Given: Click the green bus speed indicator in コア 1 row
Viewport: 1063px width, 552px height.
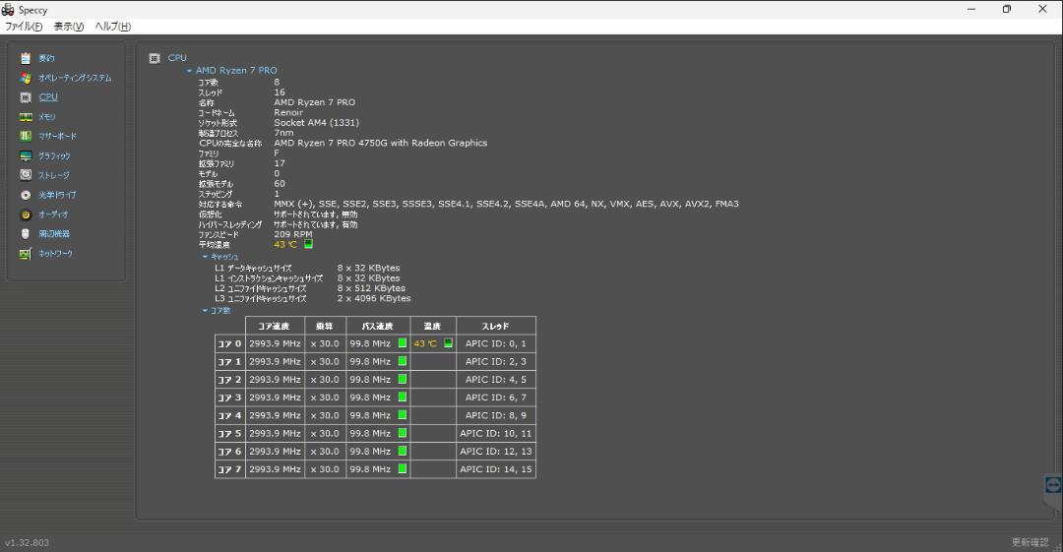Looking at the screenshot, I should click(x=402, y=361).
